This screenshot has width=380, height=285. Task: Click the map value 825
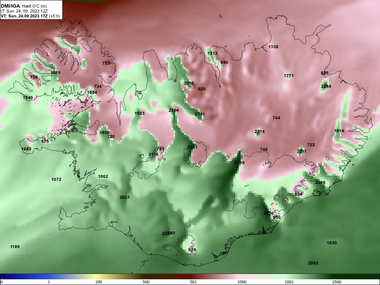tap(325, 73)
